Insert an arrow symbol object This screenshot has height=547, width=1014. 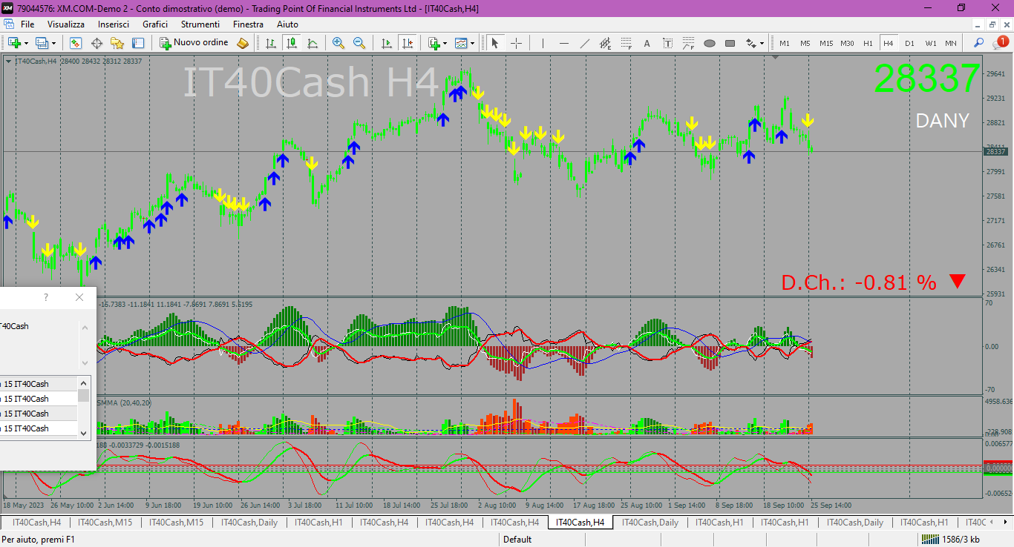tap(750, 43)
